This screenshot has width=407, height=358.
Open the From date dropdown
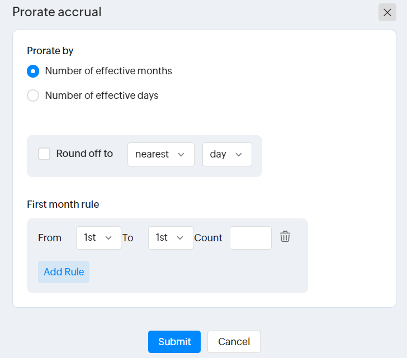click(98, 238)
